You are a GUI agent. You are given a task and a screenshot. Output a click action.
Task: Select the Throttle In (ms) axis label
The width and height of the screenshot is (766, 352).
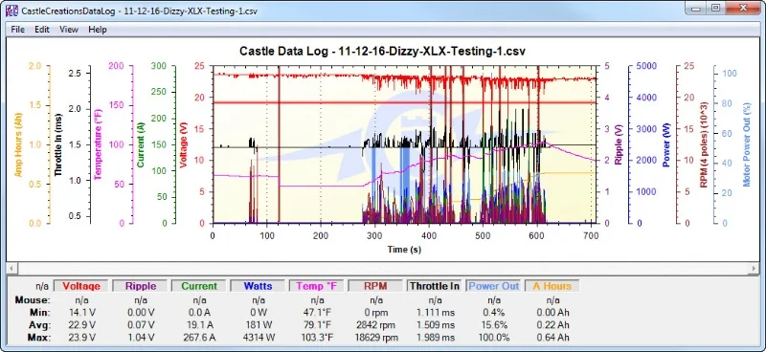tap(57, 145)
